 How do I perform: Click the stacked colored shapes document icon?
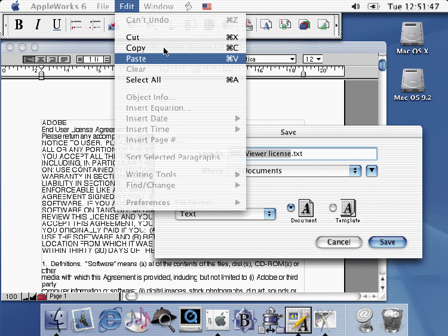pos(304,25)
